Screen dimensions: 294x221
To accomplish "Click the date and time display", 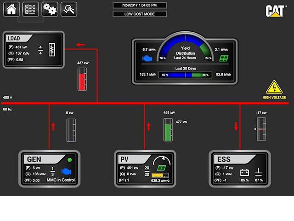I will coord(140,5).
